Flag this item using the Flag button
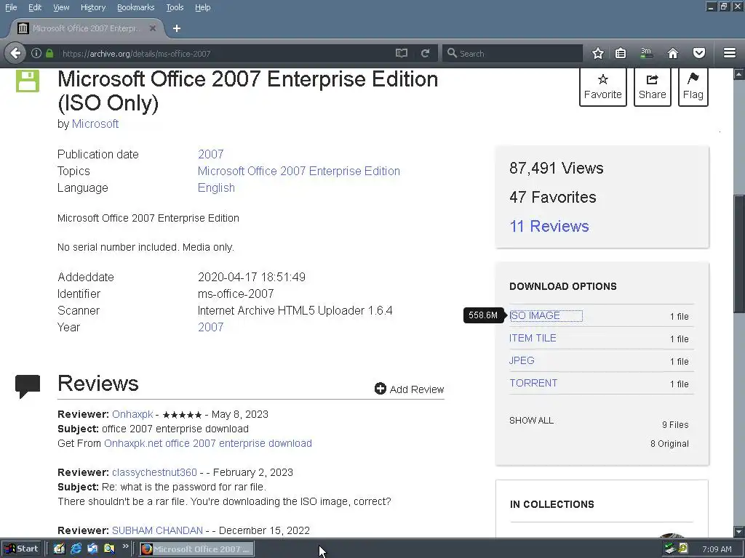This screenshot has height=558, width=745. coord(693,87)
